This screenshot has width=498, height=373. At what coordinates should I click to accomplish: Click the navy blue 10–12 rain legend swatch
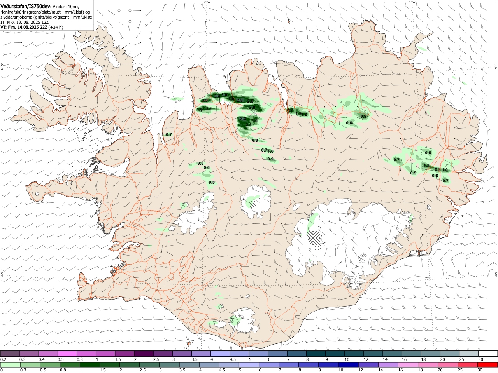point(347,365)
